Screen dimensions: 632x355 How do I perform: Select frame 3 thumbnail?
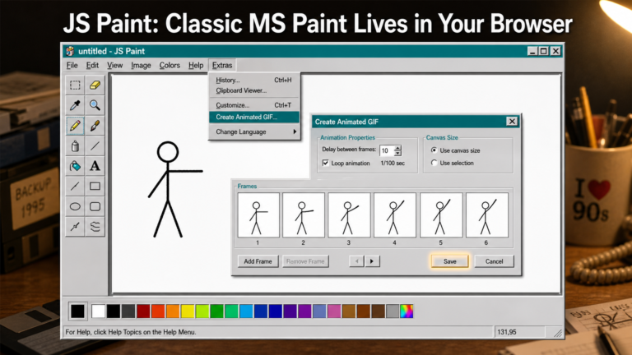pos(349,215)
